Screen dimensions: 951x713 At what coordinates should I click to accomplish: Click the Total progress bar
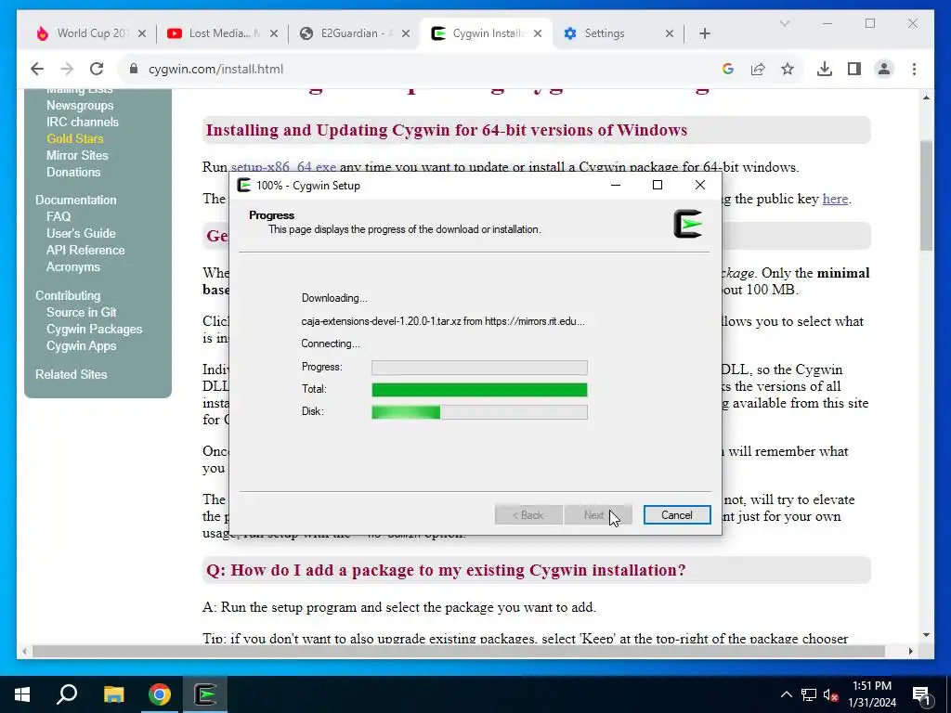click(479, 389)
